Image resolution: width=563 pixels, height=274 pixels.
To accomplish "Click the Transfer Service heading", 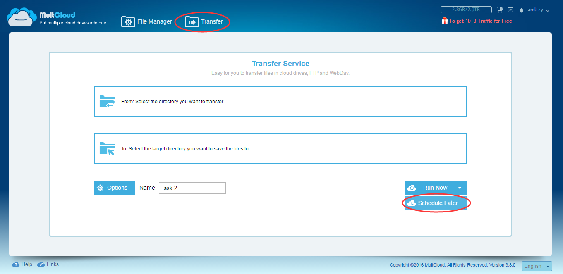I will pyautogui.click(x=280, y=64).
